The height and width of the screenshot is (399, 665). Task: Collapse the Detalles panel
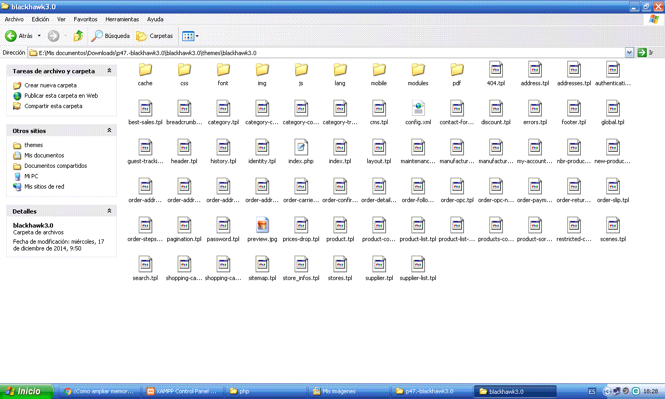pos(109,211)
